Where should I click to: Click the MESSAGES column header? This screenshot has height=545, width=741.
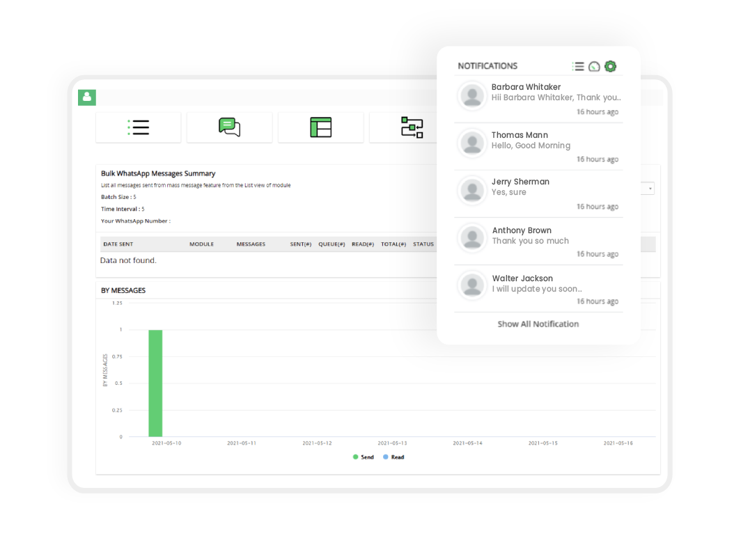[x=251, y=244]
